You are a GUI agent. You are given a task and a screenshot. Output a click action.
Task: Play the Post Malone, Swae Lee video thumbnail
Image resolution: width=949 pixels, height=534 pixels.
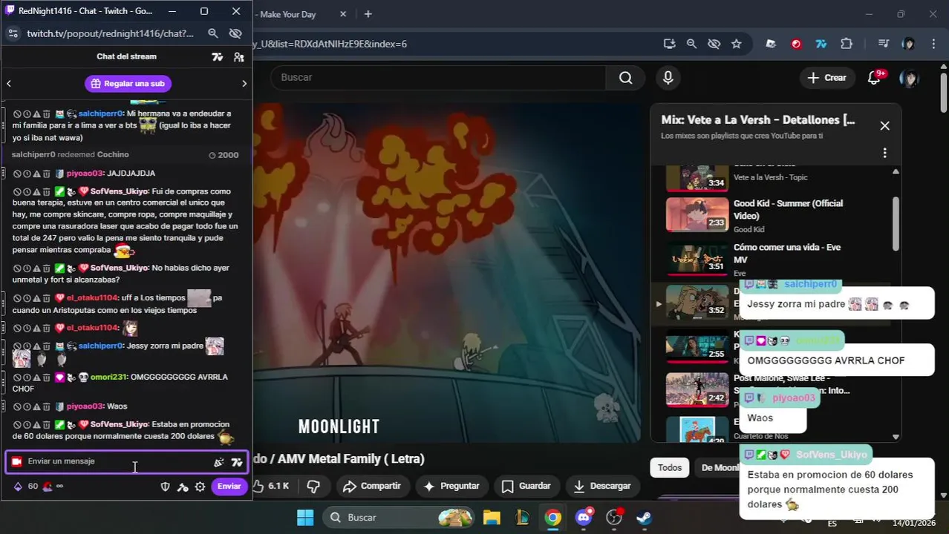(697, 390)
